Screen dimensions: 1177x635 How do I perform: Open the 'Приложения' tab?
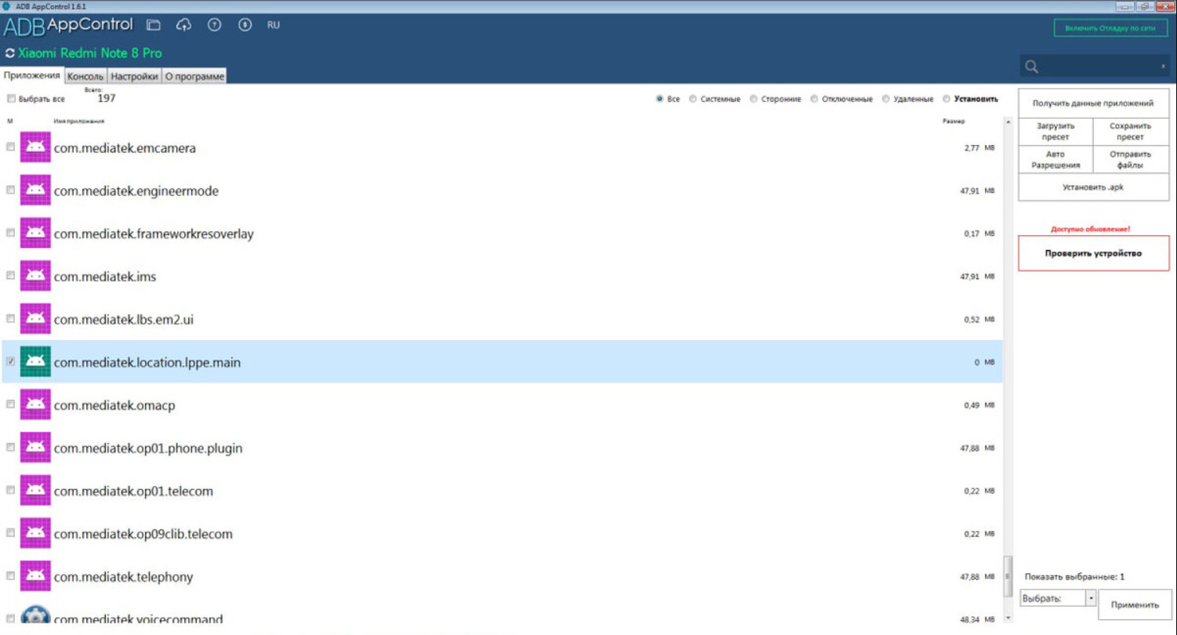click(x=32, y=75)
